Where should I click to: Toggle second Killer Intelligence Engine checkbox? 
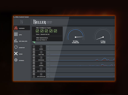(42, 31)
